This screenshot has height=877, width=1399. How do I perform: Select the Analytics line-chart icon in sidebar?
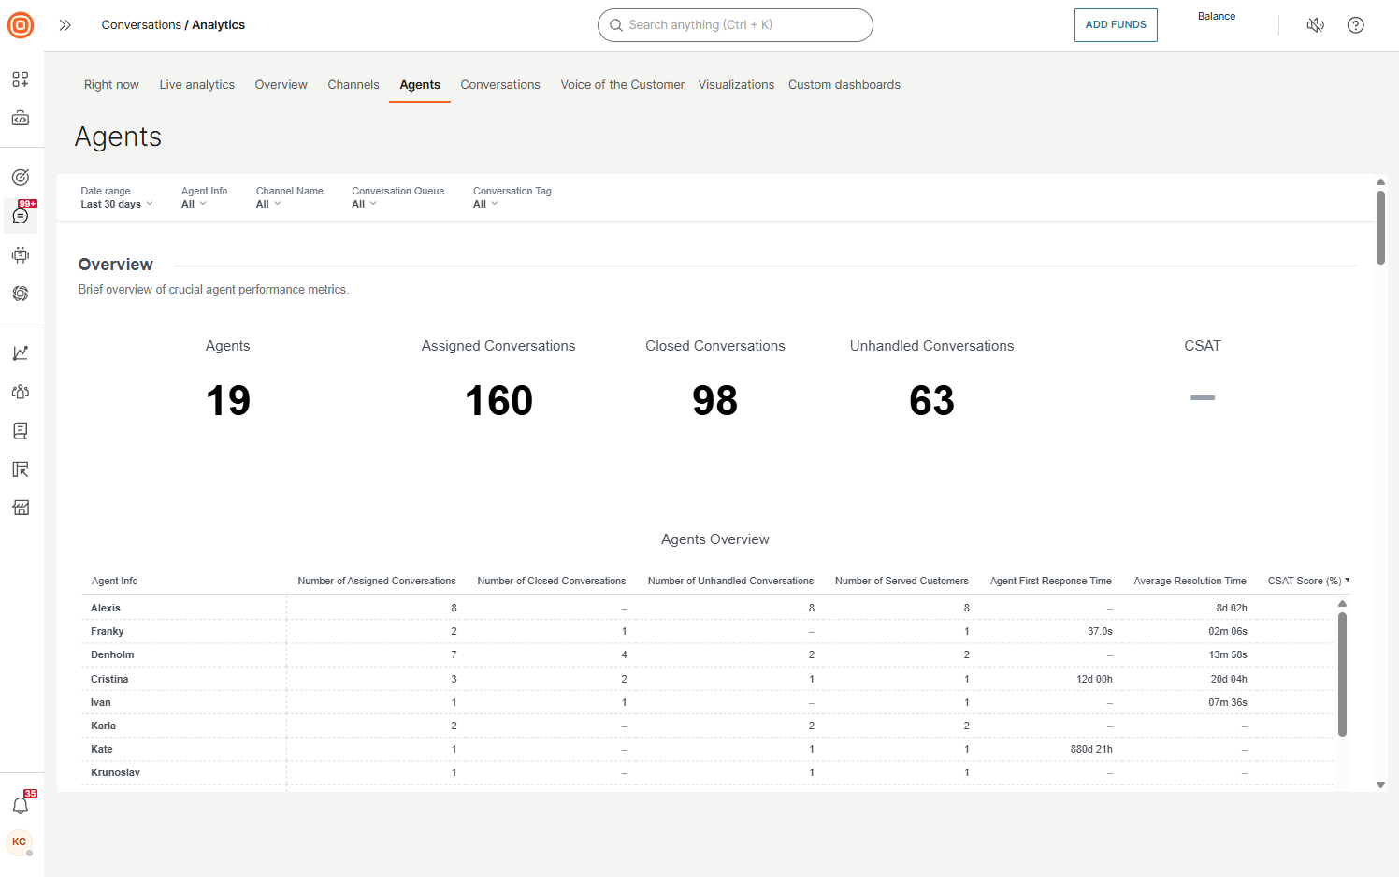pos(20,352)
